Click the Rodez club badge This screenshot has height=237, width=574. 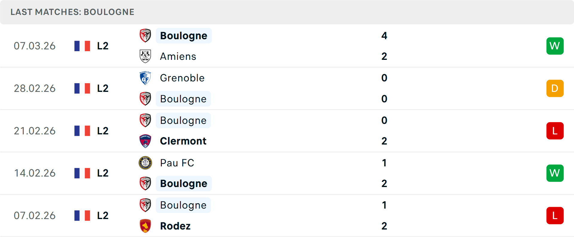145,226
